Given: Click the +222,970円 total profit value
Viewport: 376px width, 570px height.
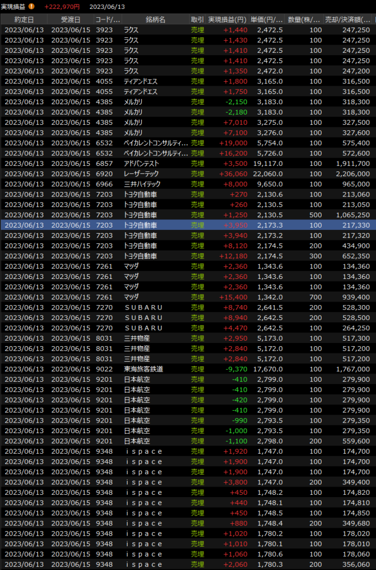Looking at the screenshot, I should [x=62, y=7].
